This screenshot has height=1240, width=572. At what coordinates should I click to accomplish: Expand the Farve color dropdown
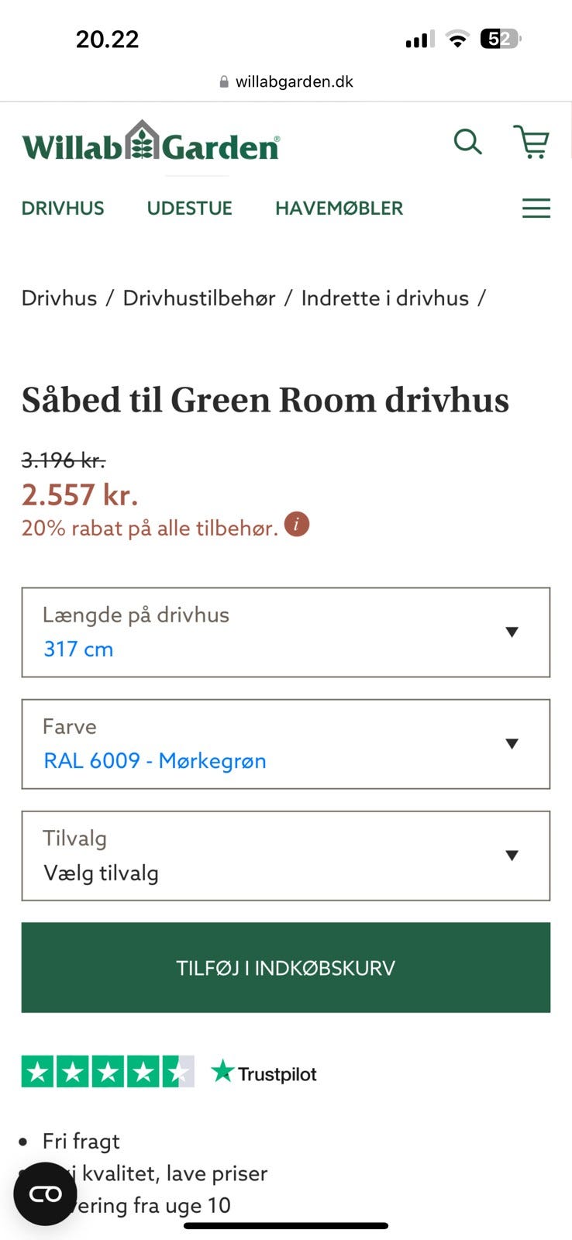285,744
